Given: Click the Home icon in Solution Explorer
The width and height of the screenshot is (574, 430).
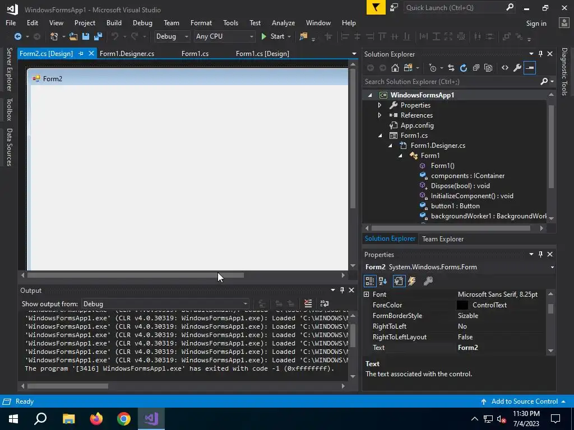Looking at the screenshot, I should click(x=395, y=68).
